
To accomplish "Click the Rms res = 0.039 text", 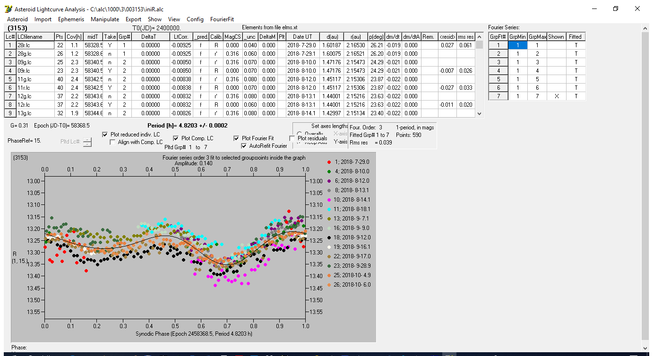I will (x=371, y=143).
